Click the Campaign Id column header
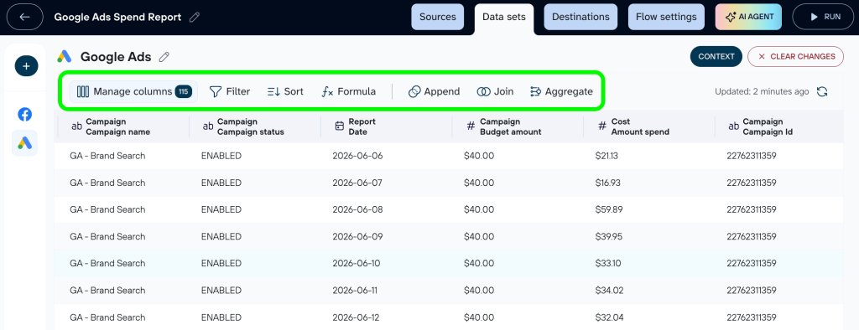 pyautogui.click(x=780, y=126)
